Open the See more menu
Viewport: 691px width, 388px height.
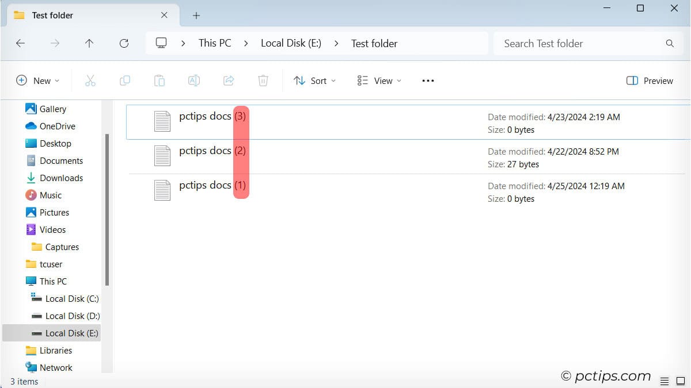point(428,80)
